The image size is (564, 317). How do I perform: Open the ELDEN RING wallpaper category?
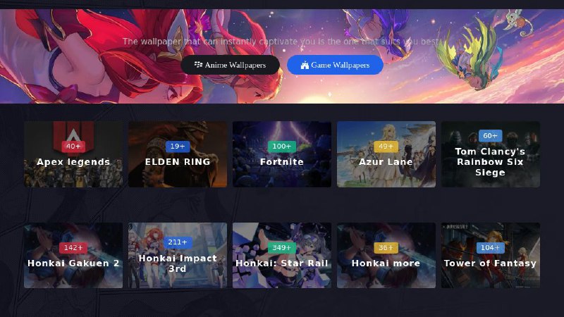coord(178,154)
